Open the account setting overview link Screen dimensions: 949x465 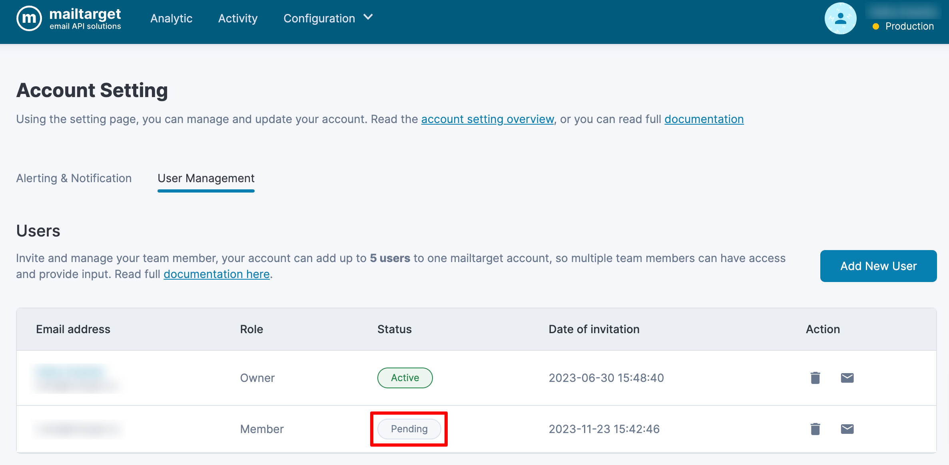487,119
